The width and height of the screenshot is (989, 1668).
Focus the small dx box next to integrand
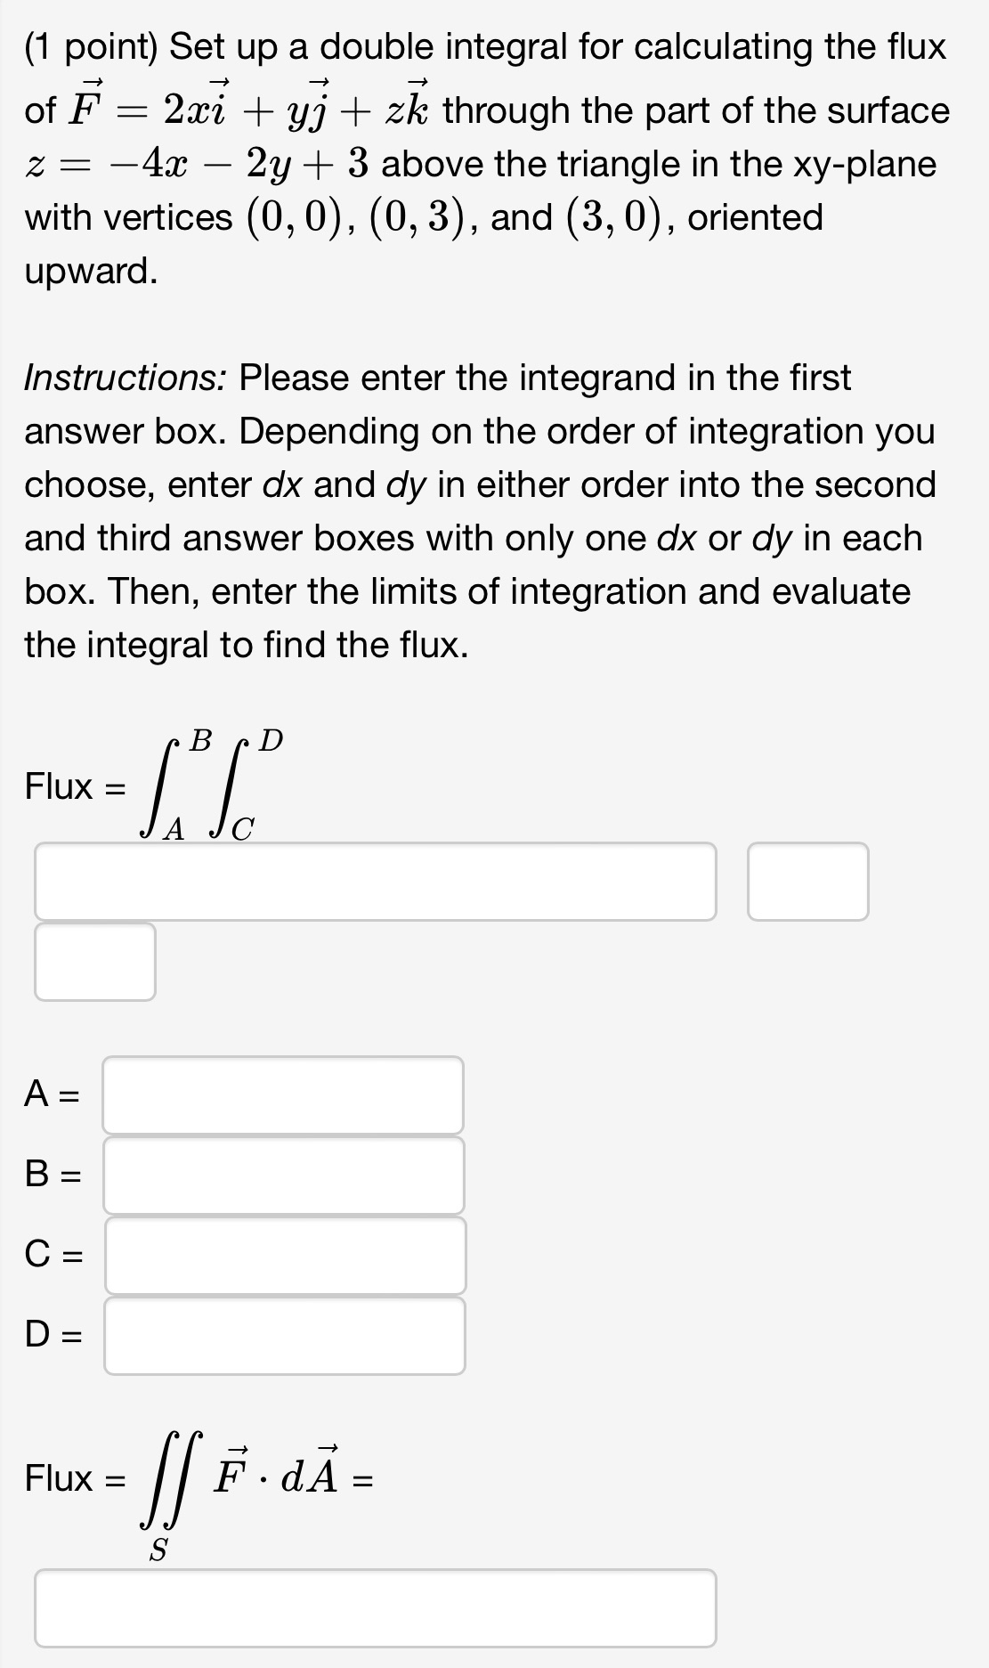tap(807, 880)
